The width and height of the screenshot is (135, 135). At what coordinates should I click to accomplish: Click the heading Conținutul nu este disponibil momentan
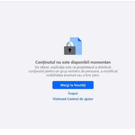click(73, 62)
